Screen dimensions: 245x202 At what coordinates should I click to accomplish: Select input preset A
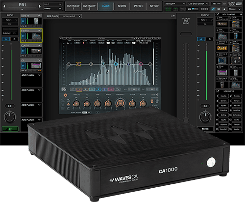(6, 39)
